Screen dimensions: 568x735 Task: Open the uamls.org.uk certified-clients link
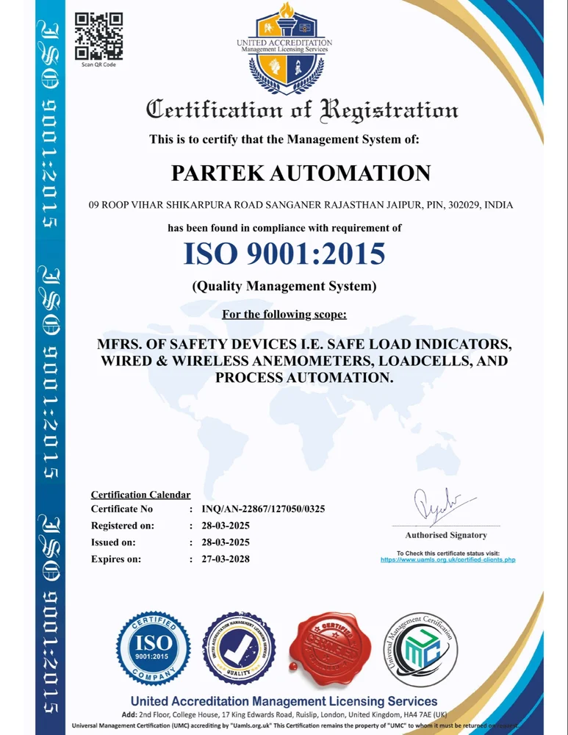click(447, 559)
